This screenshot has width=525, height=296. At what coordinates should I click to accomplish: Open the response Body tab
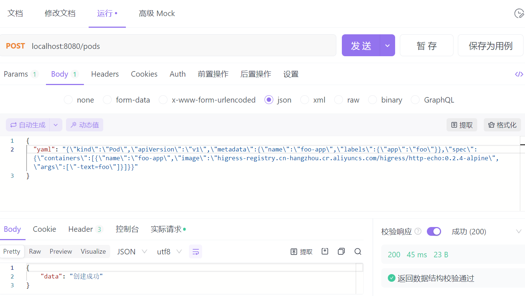[12, 229]
